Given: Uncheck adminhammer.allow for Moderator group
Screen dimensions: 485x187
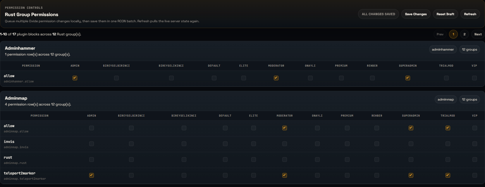Looking at the screenshot, I should tap(276, 78).
